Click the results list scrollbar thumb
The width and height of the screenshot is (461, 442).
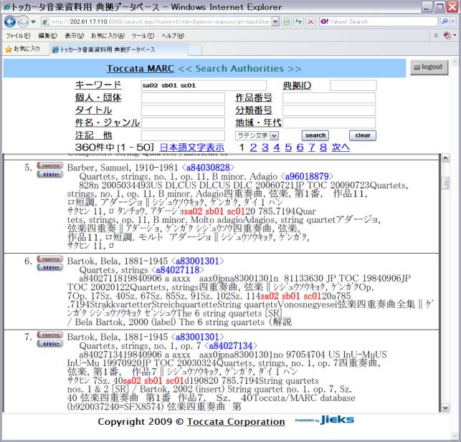point(445,183)
